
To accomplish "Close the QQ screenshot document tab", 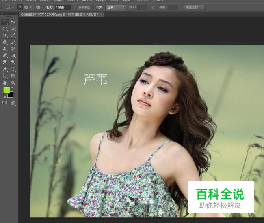I will point(101,15).
